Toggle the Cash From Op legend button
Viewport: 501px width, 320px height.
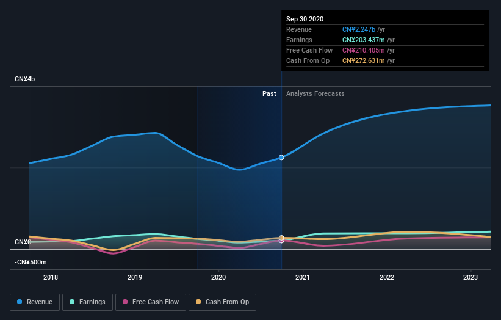click(x=222, y=302)
